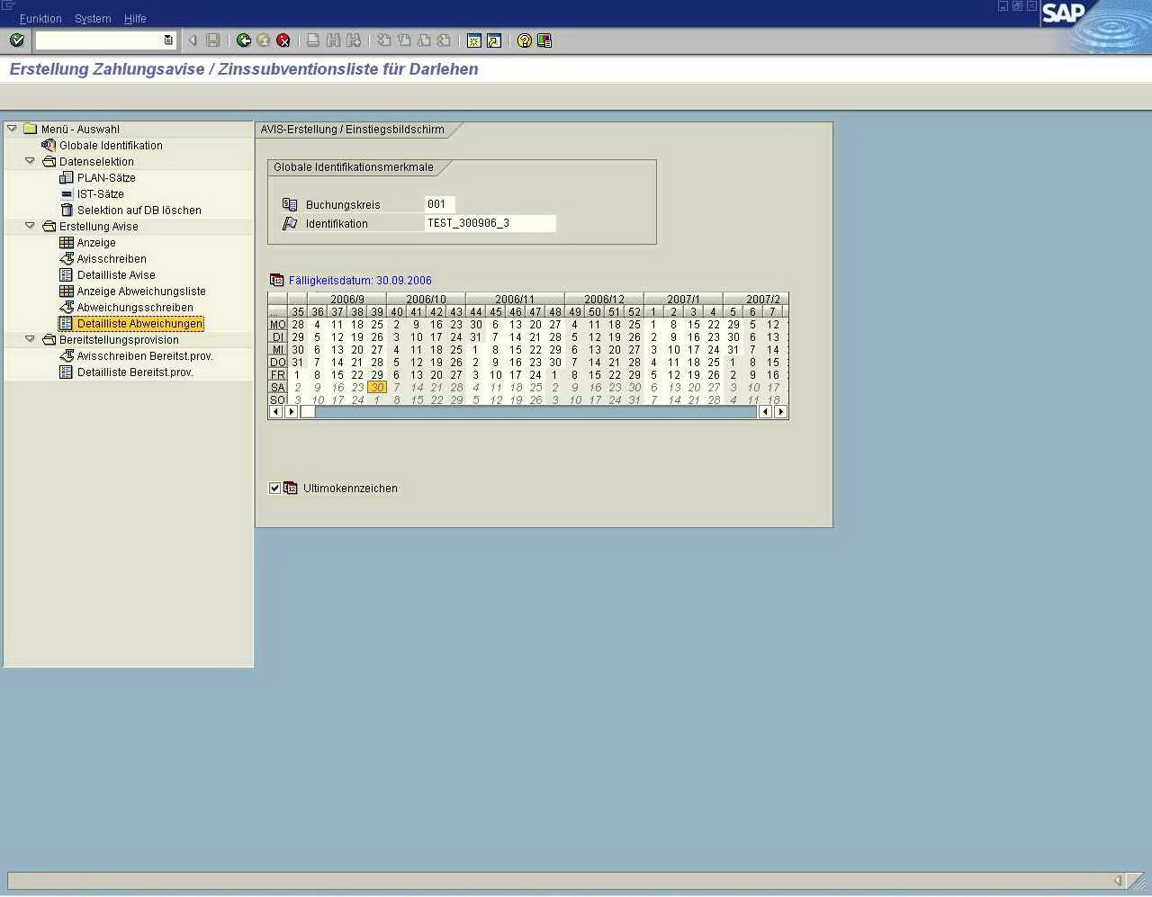Screen dimensions: 1152x897
Task: Collapse the Datenselektion folder
Action: pos(30,162)
